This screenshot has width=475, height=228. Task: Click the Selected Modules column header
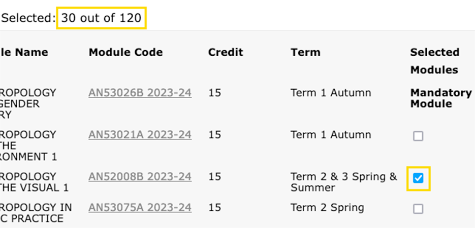point(434,61)
